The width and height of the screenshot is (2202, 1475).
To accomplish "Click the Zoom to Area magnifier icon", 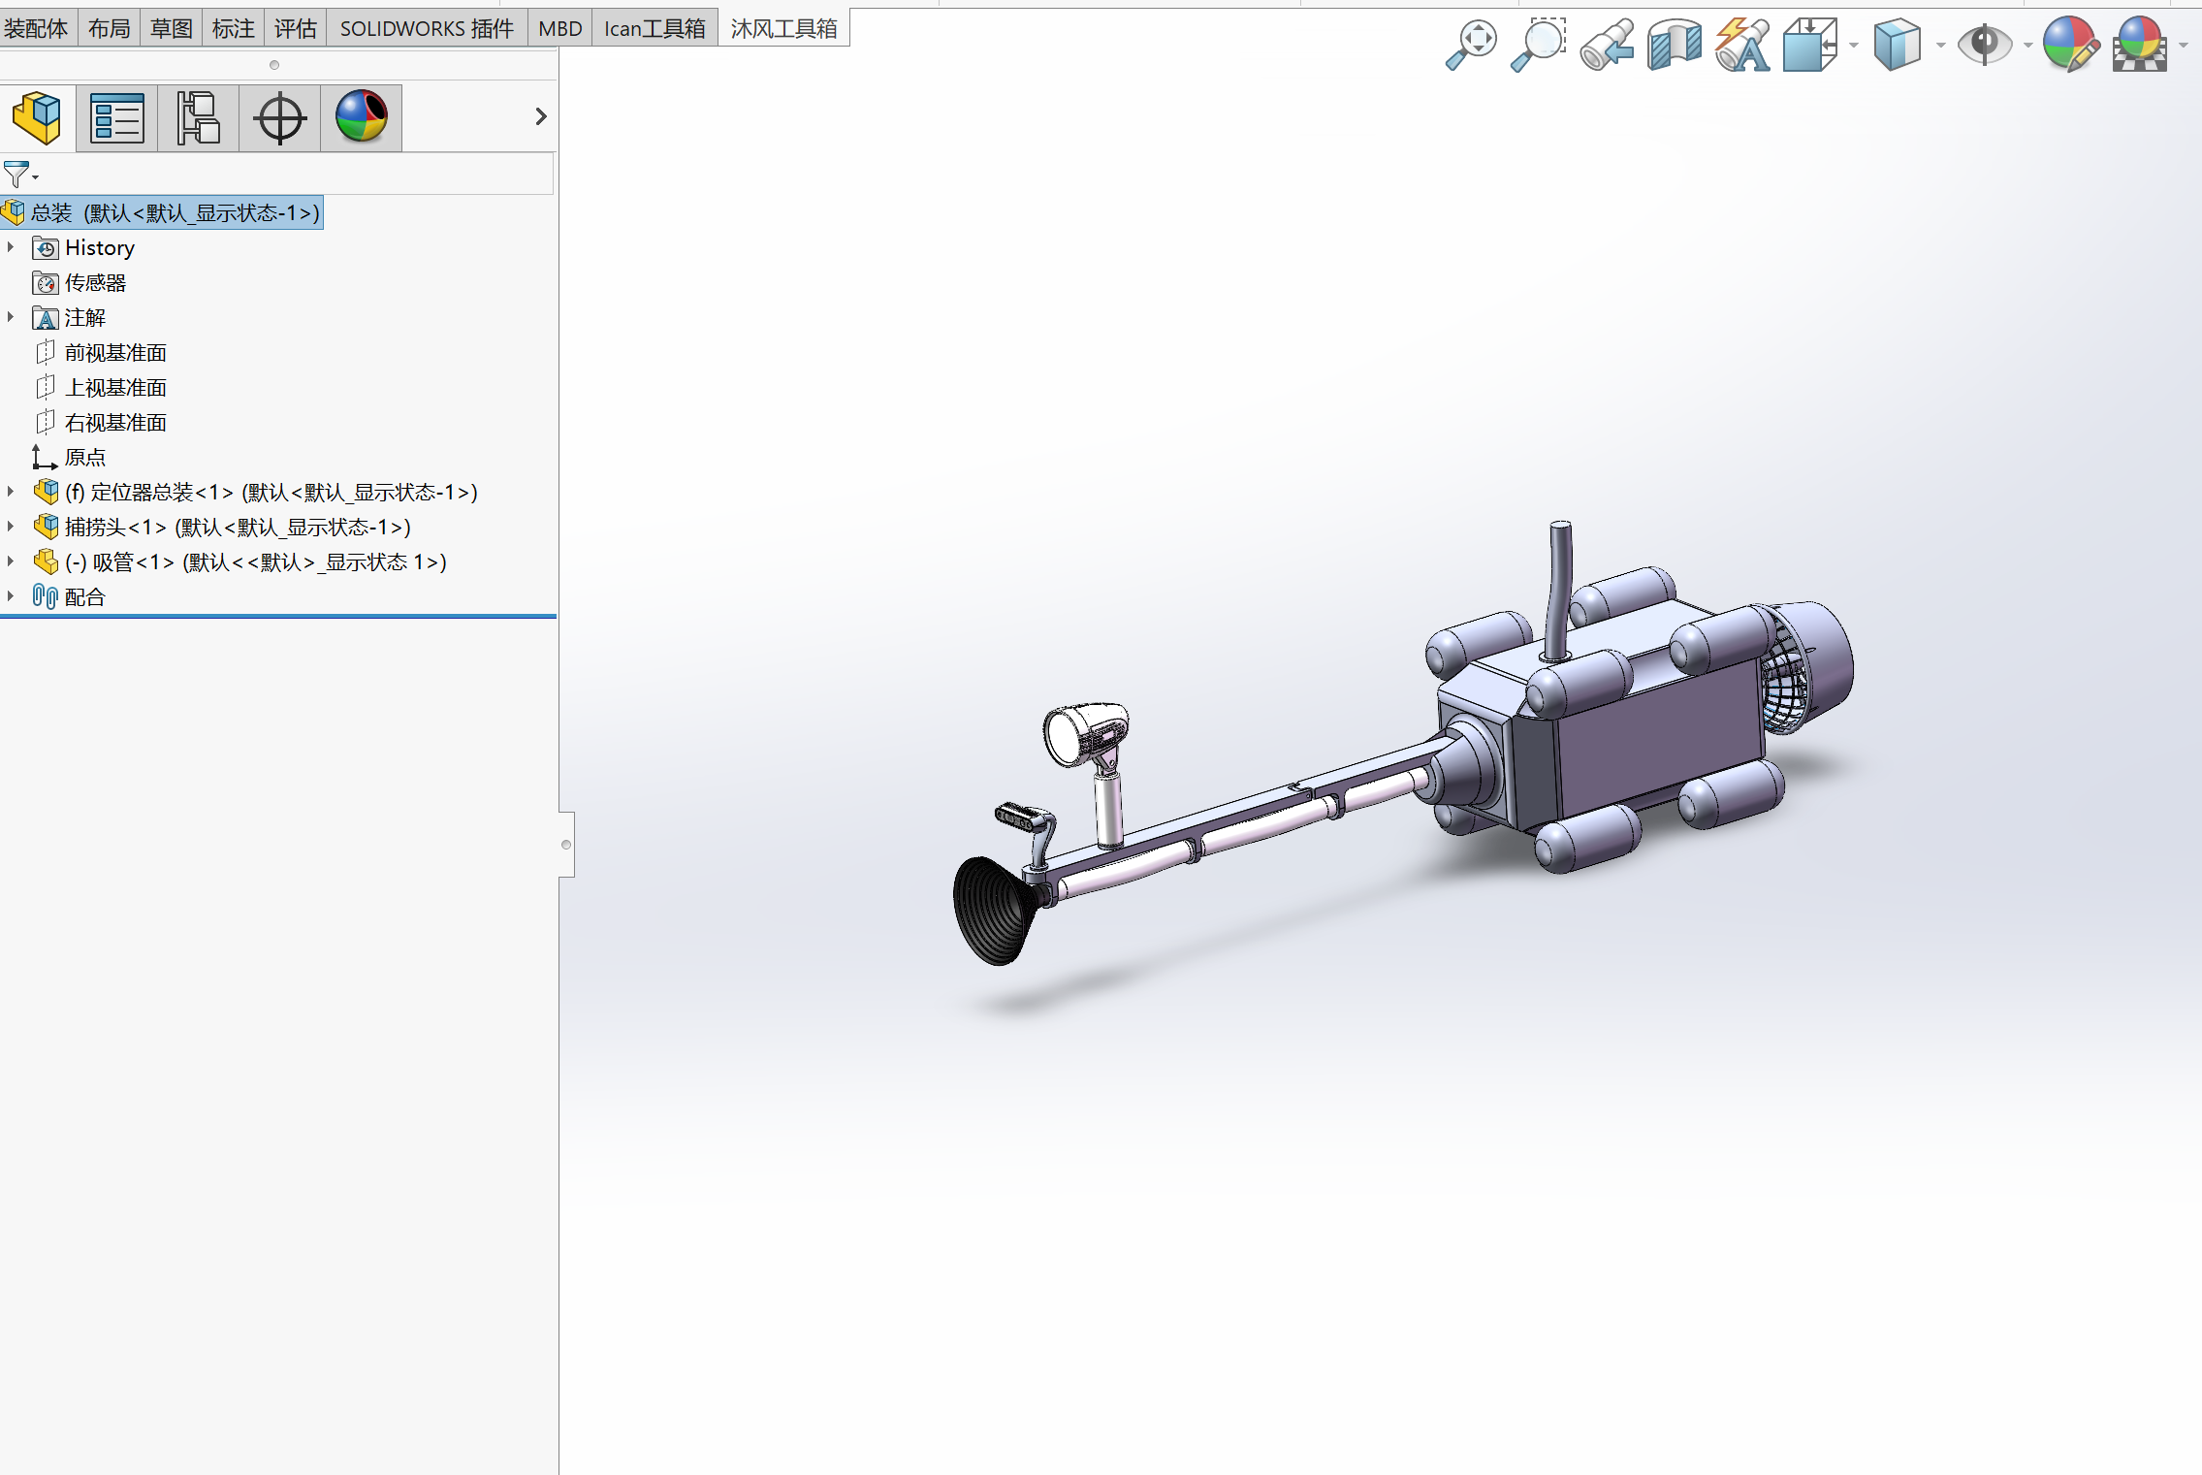I will (x=1539, y=45).
